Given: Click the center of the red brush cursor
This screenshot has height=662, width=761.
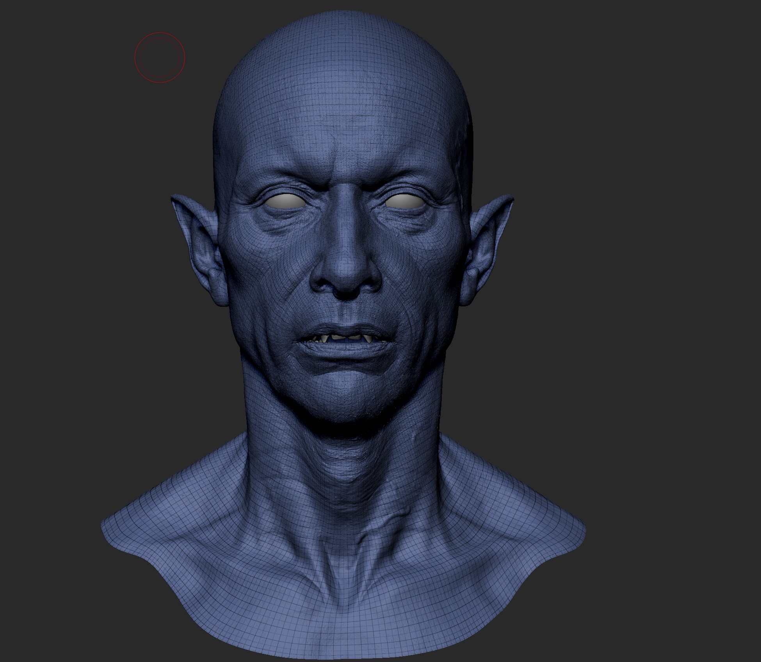Looking at the screenshot, I should (x=160, y=57).
